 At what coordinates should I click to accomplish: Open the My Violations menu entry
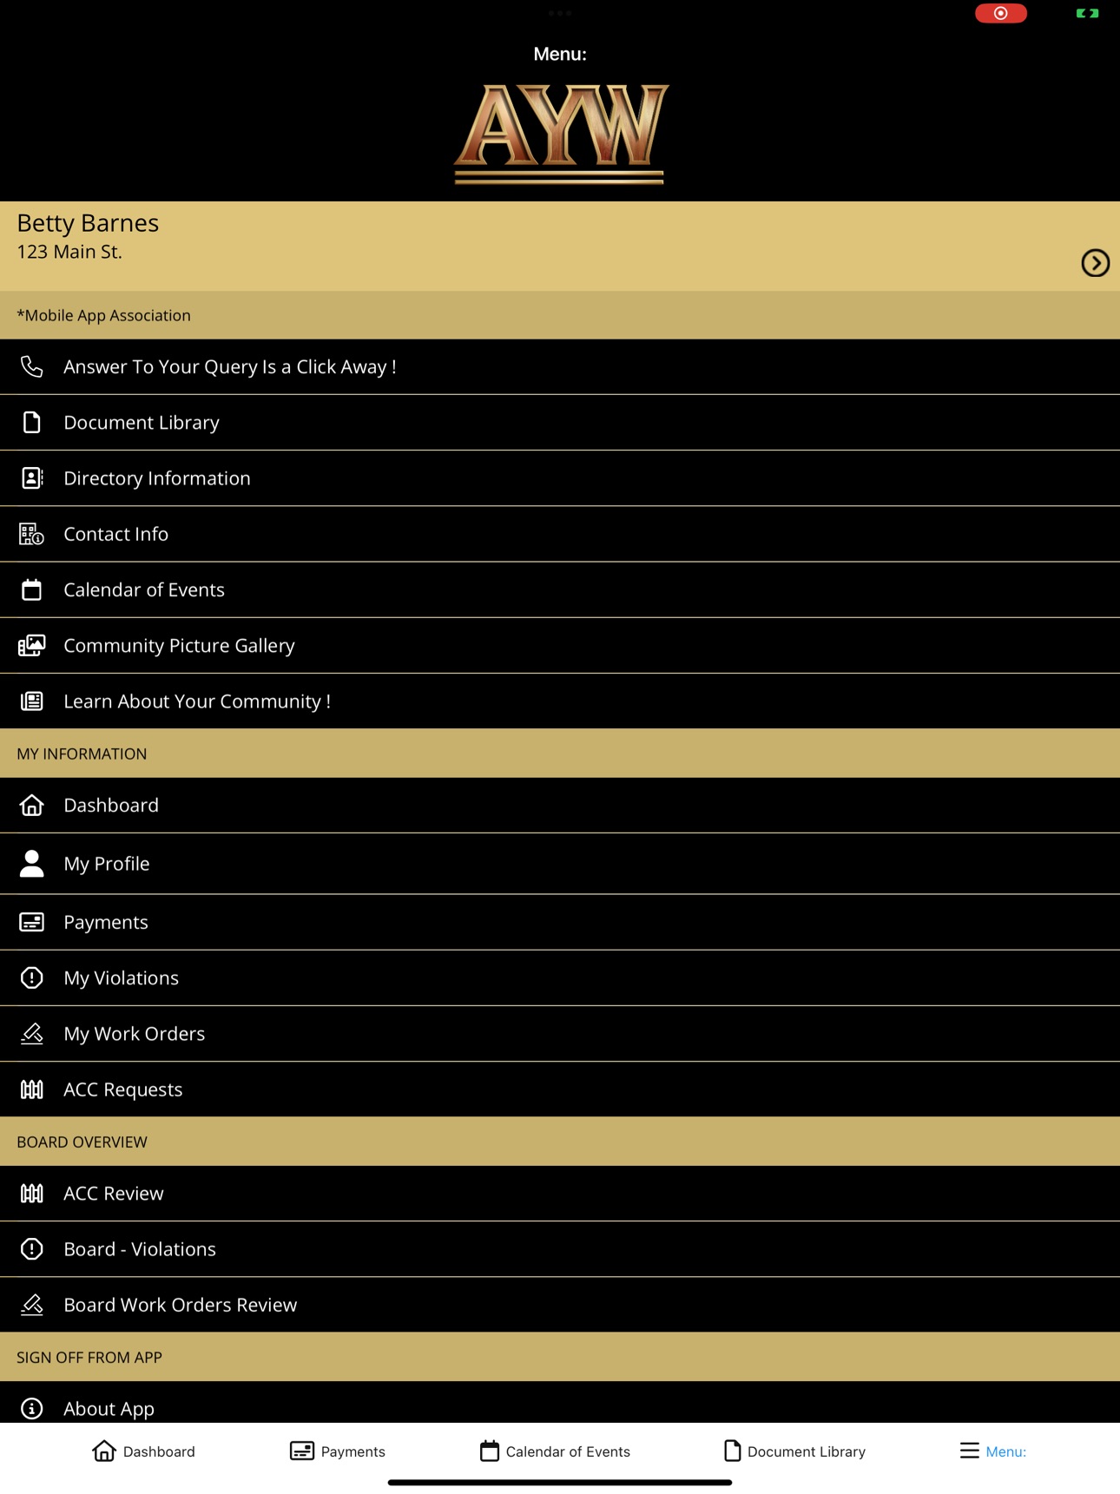click(x=560, y=977)
